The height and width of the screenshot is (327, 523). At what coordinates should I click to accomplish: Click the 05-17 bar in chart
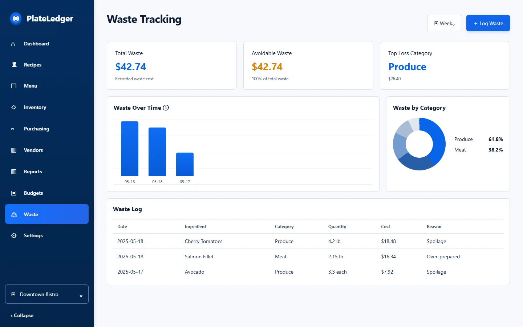pyautogui.click(x=185, y=164)
